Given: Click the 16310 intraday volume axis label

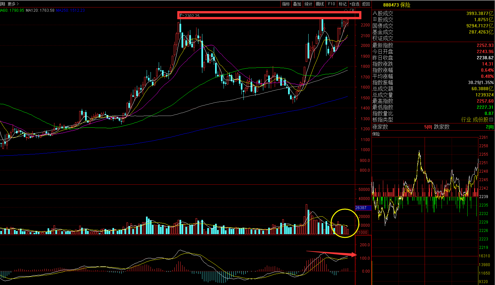Looking at the screenshot, I should pyautogui.click(x=484, y=256).
